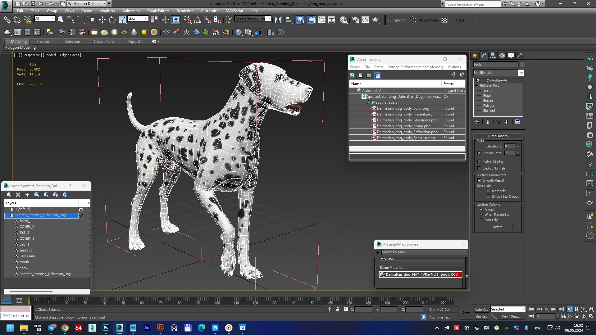Collapse the Editable Poly sub-object tree

coord(477,86)
